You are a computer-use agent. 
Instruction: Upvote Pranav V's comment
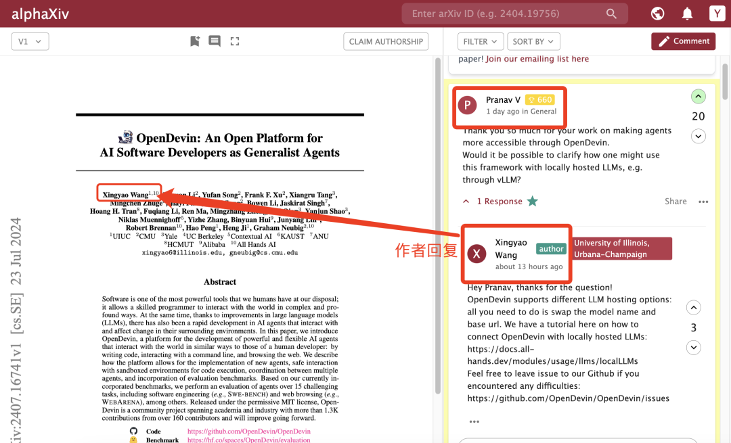pyautogui.click(x=698, y=97)
